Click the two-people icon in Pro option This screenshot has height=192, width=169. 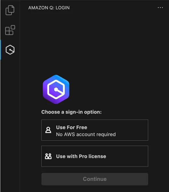[x=48, y=156]
